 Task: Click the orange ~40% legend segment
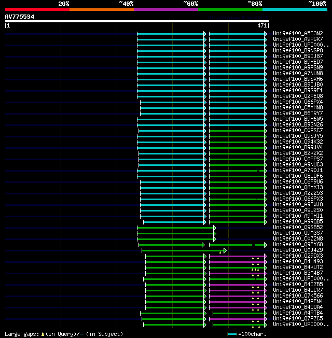tap(102, 9)
